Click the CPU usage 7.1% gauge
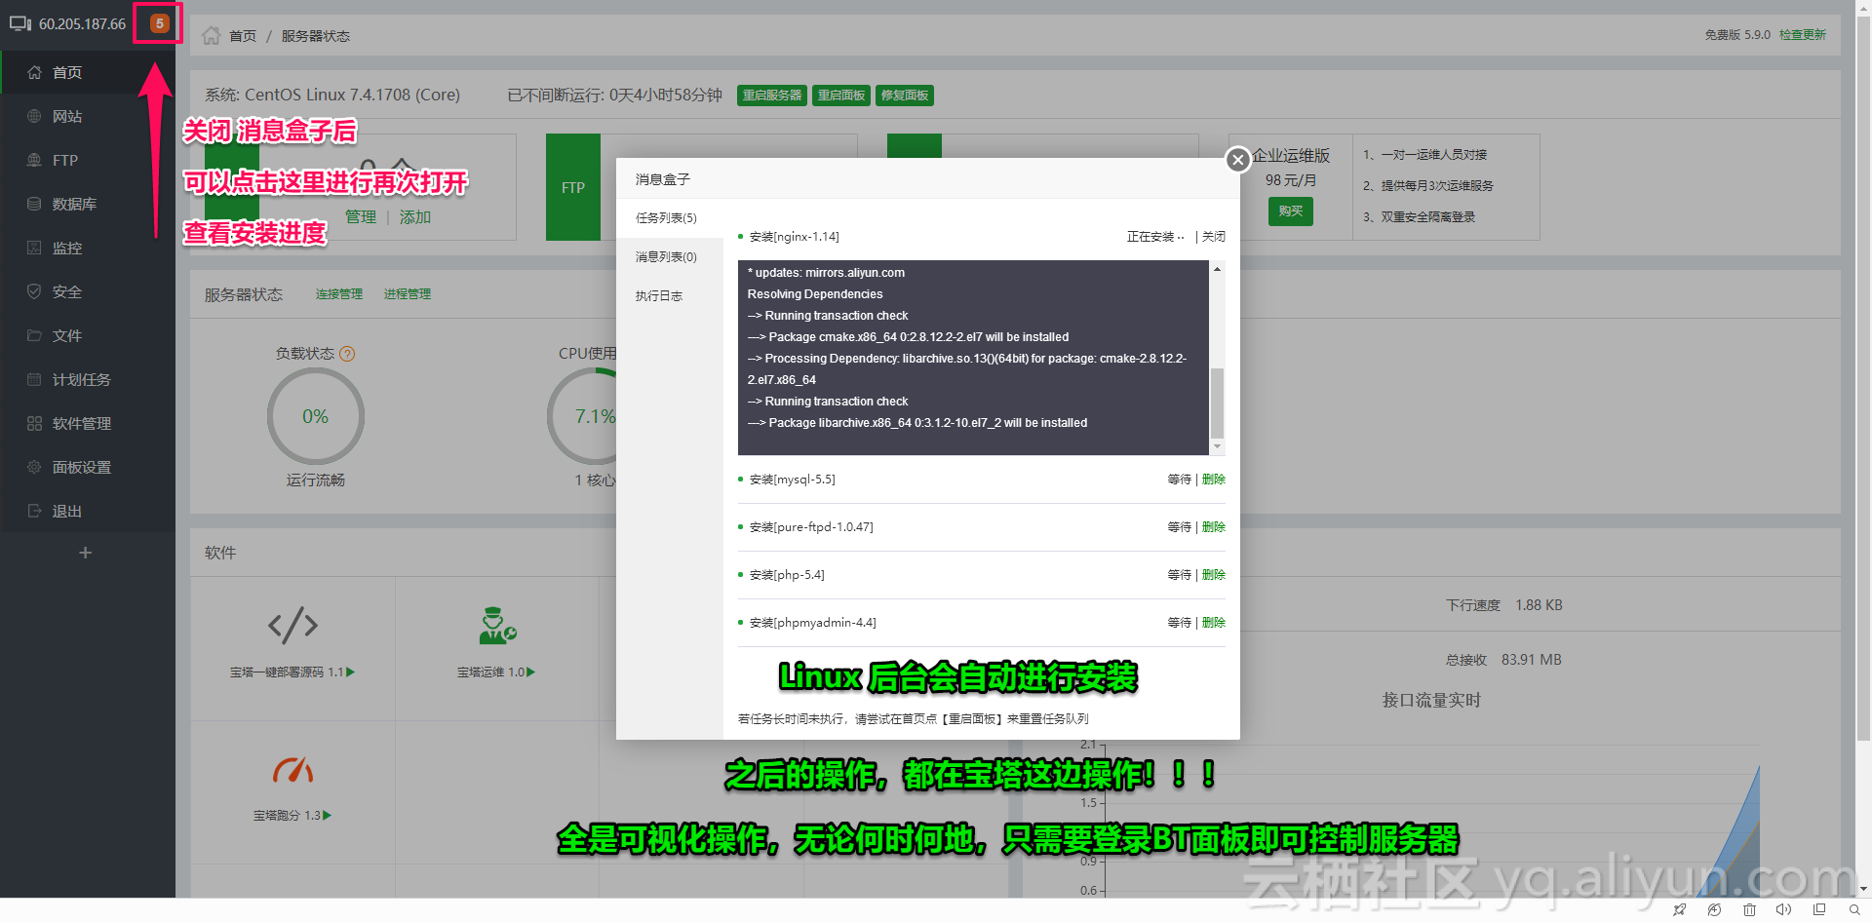Screen dimensions: 1872x922 (x=582, y=417)
